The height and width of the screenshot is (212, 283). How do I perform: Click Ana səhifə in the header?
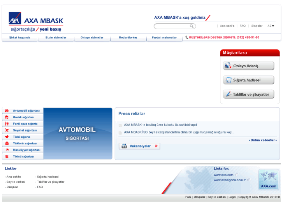(227, 26)
